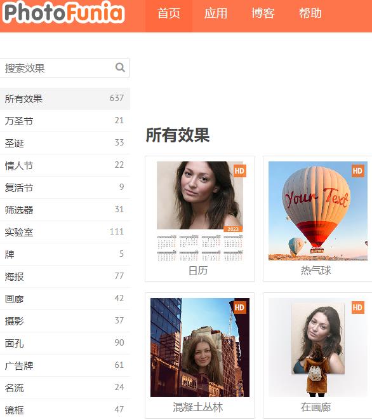This screenshot has width=372, height=420.
Task: Select the 广告牌 category
Action: (x=65, y=365)
